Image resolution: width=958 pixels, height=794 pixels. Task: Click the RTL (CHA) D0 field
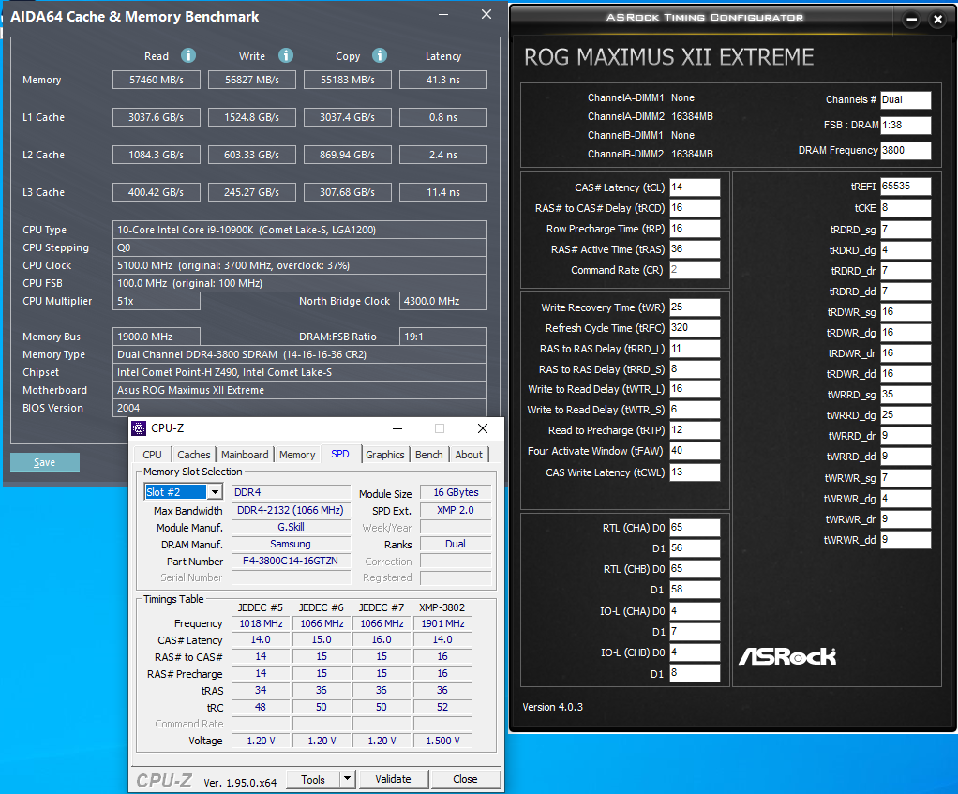pos(695,528)
